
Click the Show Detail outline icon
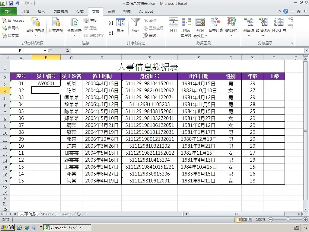click(291, 19)
